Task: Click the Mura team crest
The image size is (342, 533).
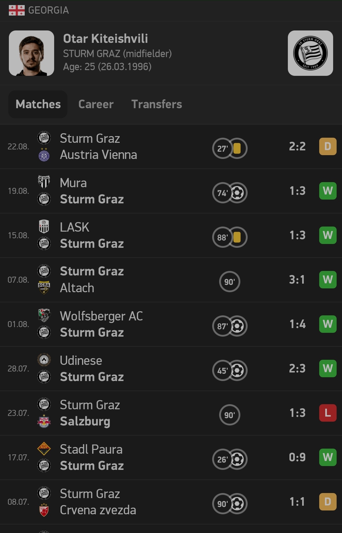Action: click(x=44, y=182)
